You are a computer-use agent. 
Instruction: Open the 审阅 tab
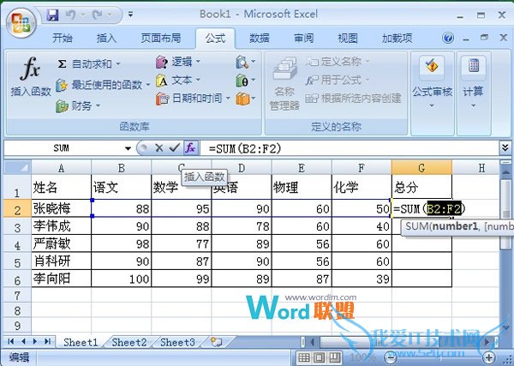pyautogui.click(x=303, y=39)
